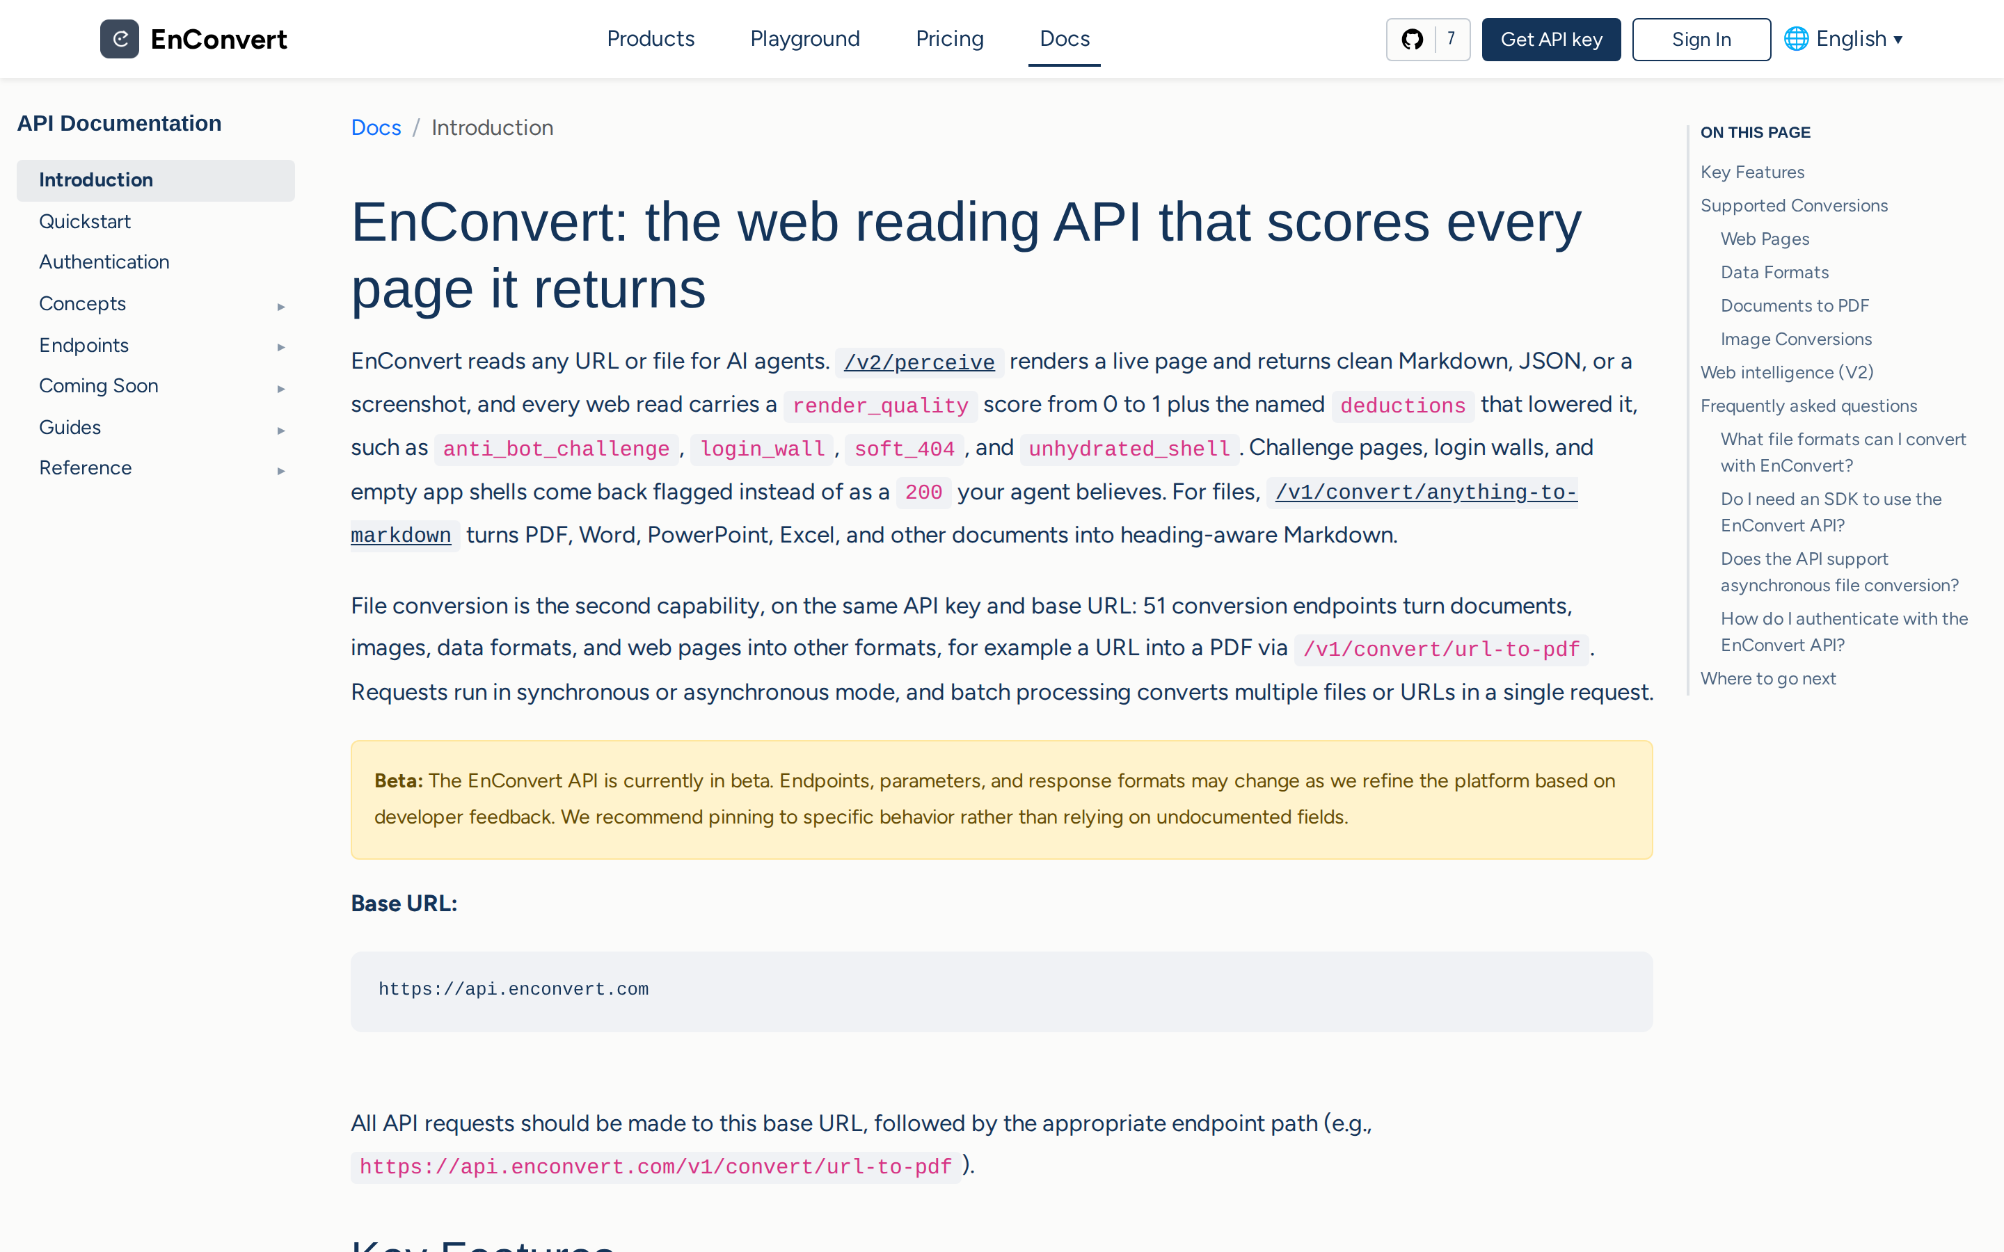This screenshot has width=2004, height=1252.
Task: Jump to Web intelligence (V2) section
Action: click(1786, 373)
